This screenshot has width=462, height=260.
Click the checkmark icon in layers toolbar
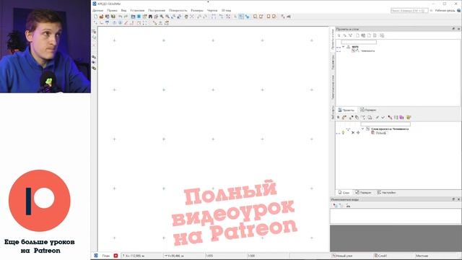coord(383,117)
